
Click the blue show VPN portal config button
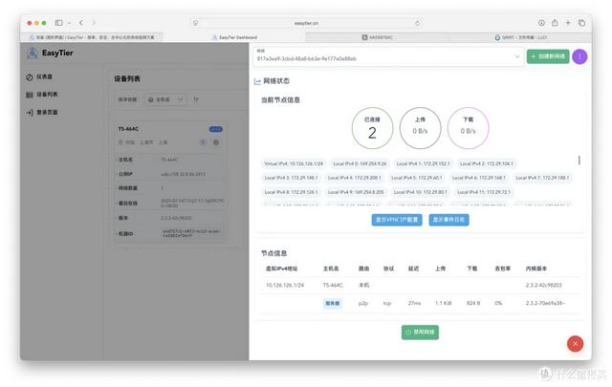(397, 220)
